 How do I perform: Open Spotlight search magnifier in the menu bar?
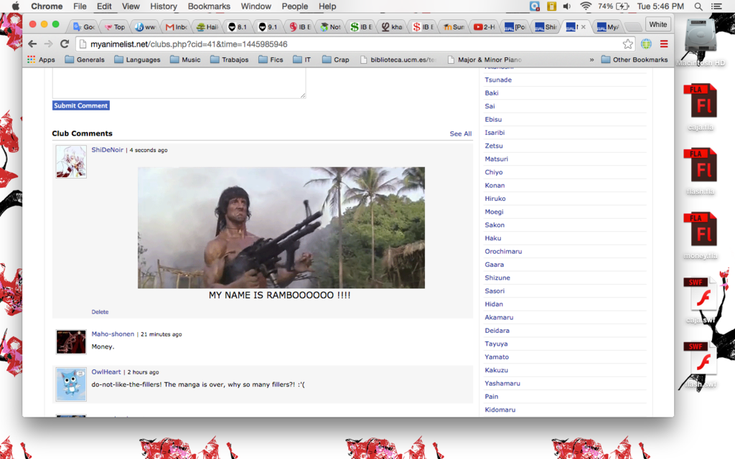[x=698, y=6]
